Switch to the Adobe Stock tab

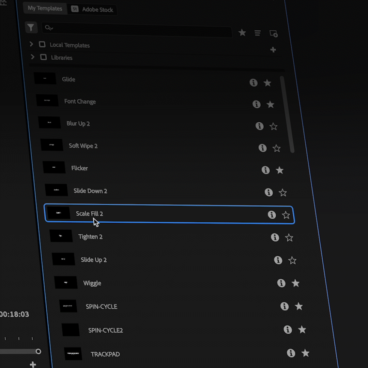[93, 10]
